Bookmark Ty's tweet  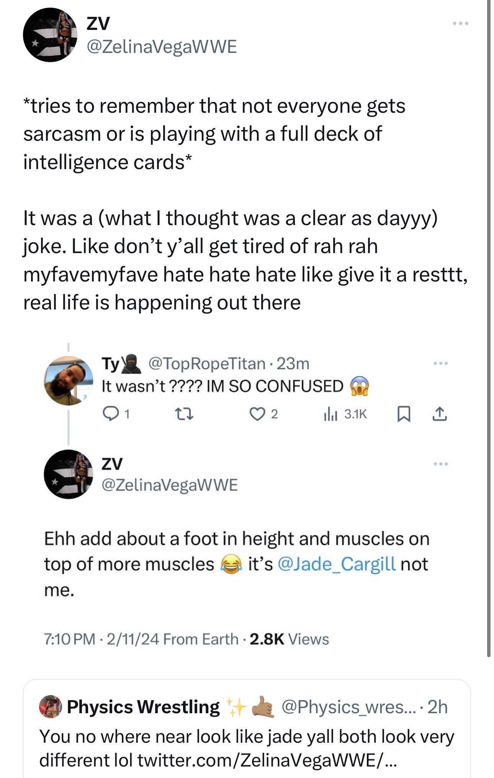pos(404,414)
